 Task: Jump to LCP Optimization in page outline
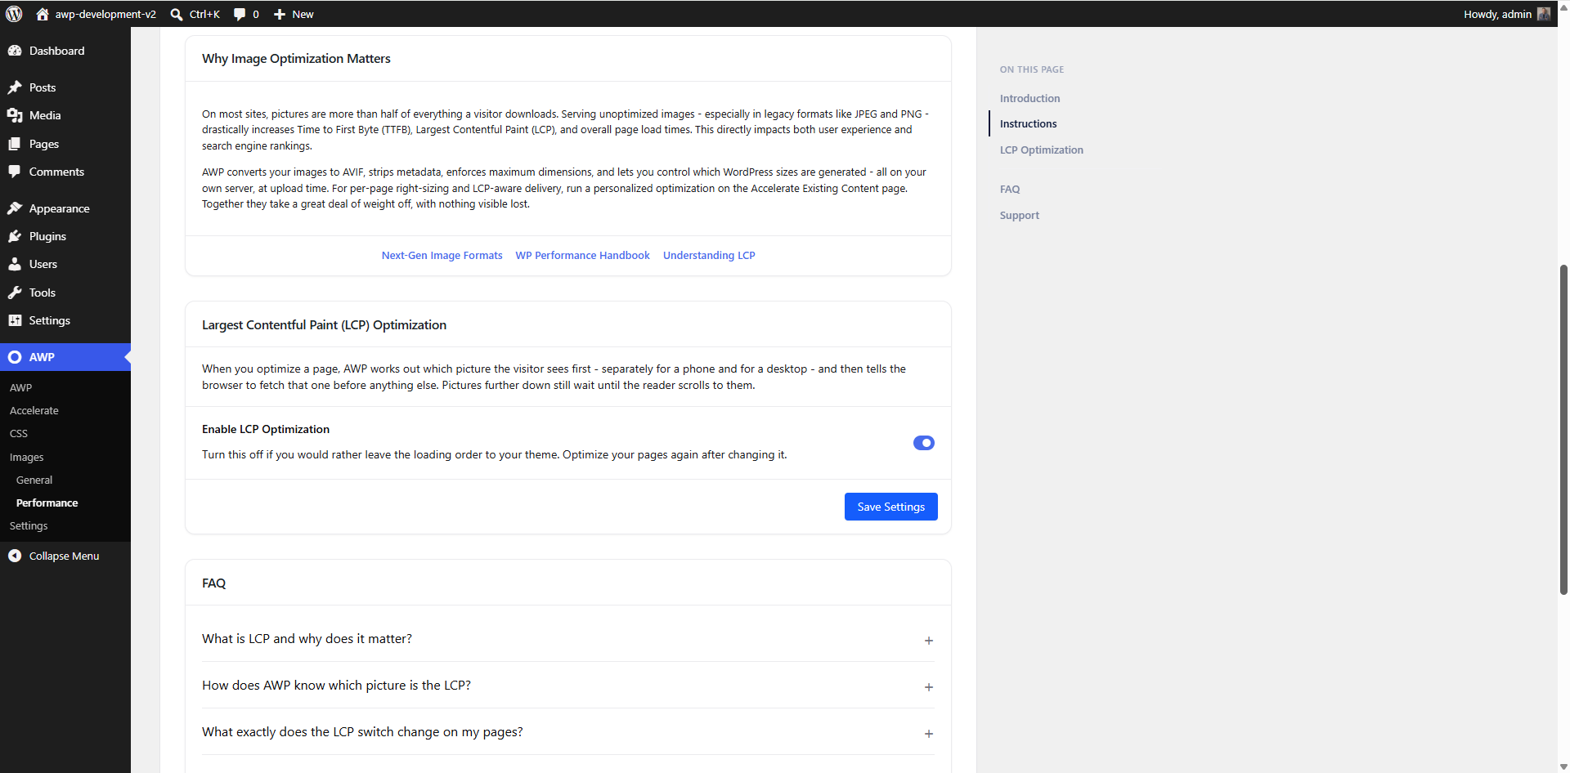point(1041,150)
